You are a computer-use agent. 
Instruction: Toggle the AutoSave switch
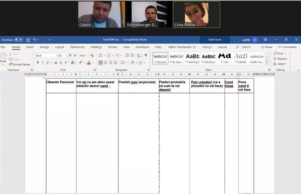click(19, 40)
